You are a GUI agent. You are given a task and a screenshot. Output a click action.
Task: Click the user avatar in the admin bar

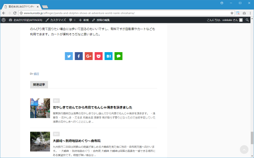point(241,20)
